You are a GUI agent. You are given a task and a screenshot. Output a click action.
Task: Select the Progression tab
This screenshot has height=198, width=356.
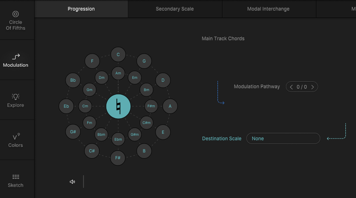(x=81, y=9)
